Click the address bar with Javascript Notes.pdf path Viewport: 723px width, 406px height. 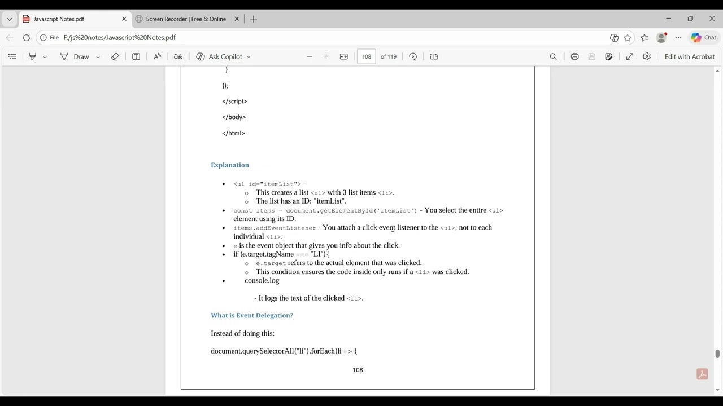point(119,37)
